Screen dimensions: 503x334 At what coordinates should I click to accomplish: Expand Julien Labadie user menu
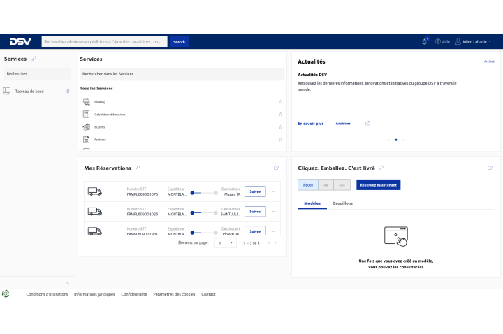(x=474, y=42)
